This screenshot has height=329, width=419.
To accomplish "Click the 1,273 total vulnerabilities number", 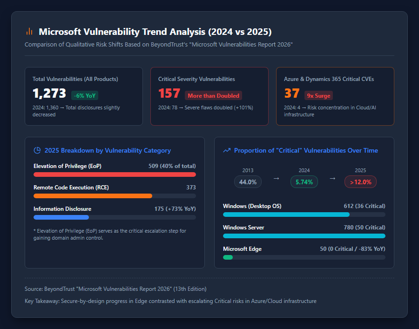I will coord(49,94).
